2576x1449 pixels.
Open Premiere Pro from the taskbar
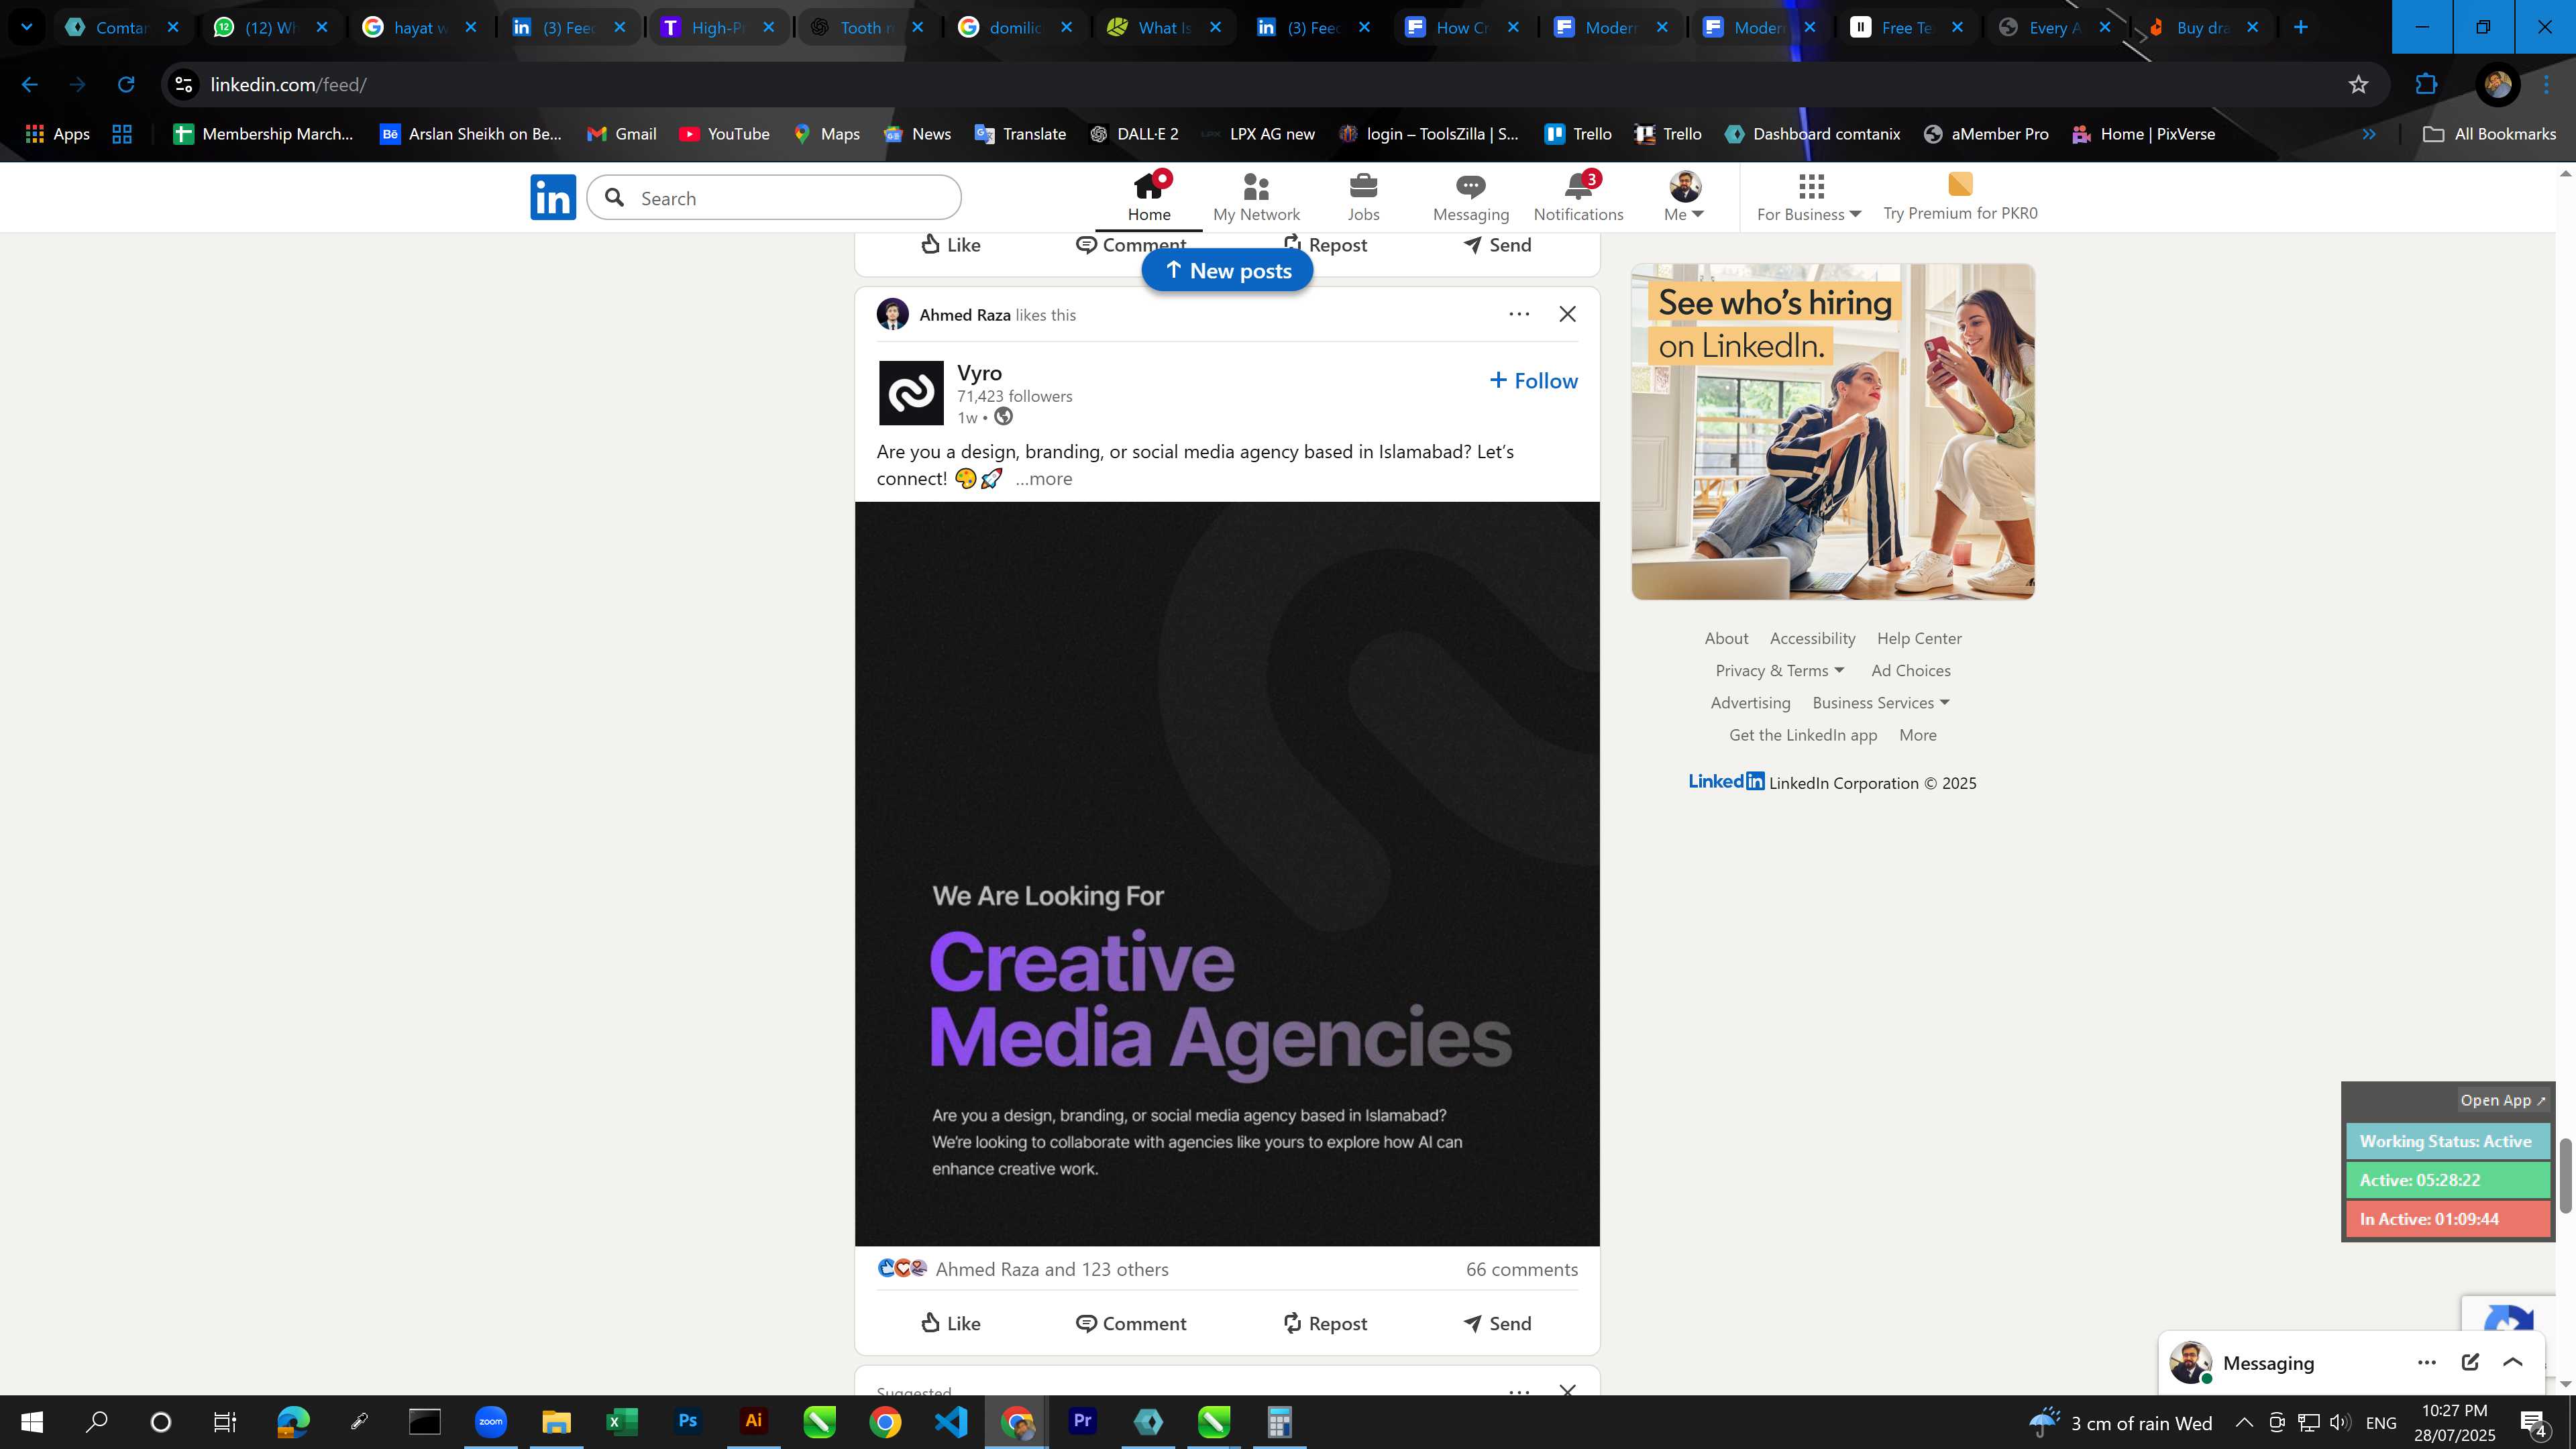1082,1421
